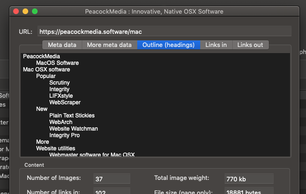Click the Number of Images value field
The image size is (306, 194).
coord(111,178)
